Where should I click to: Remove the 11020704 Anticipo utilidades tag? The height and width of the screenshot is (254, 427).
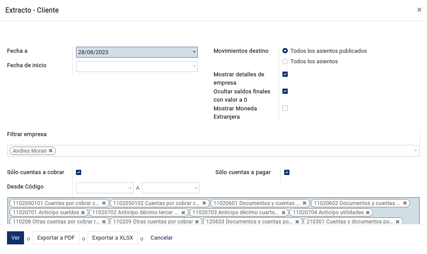(368, 213)
